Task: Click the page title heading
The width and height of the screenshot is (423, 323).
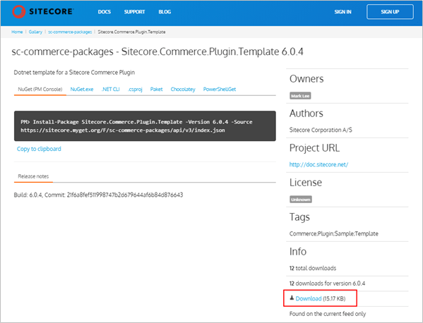Action: (157, 51)
